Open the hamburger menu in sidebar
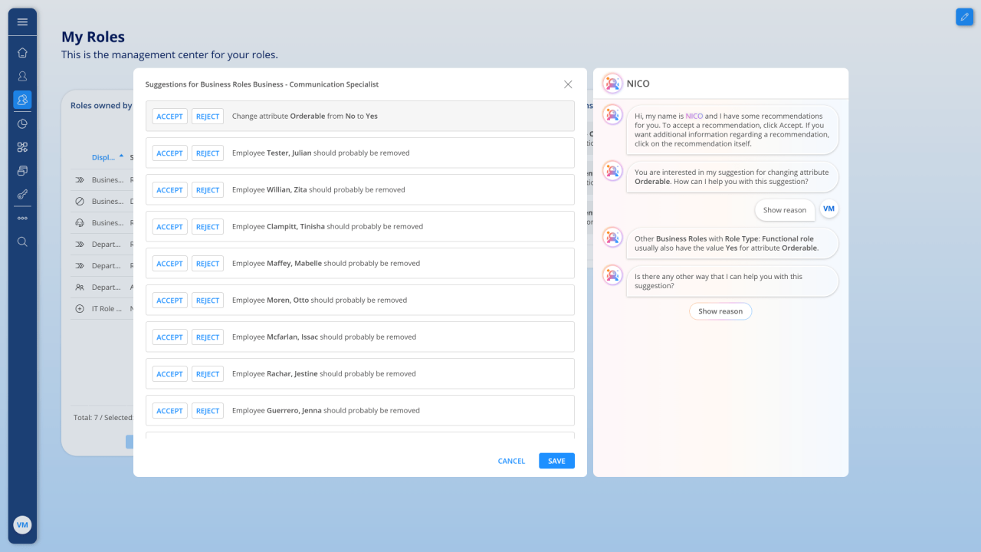Viewport: 981px width, 552px height. (22, 22)
